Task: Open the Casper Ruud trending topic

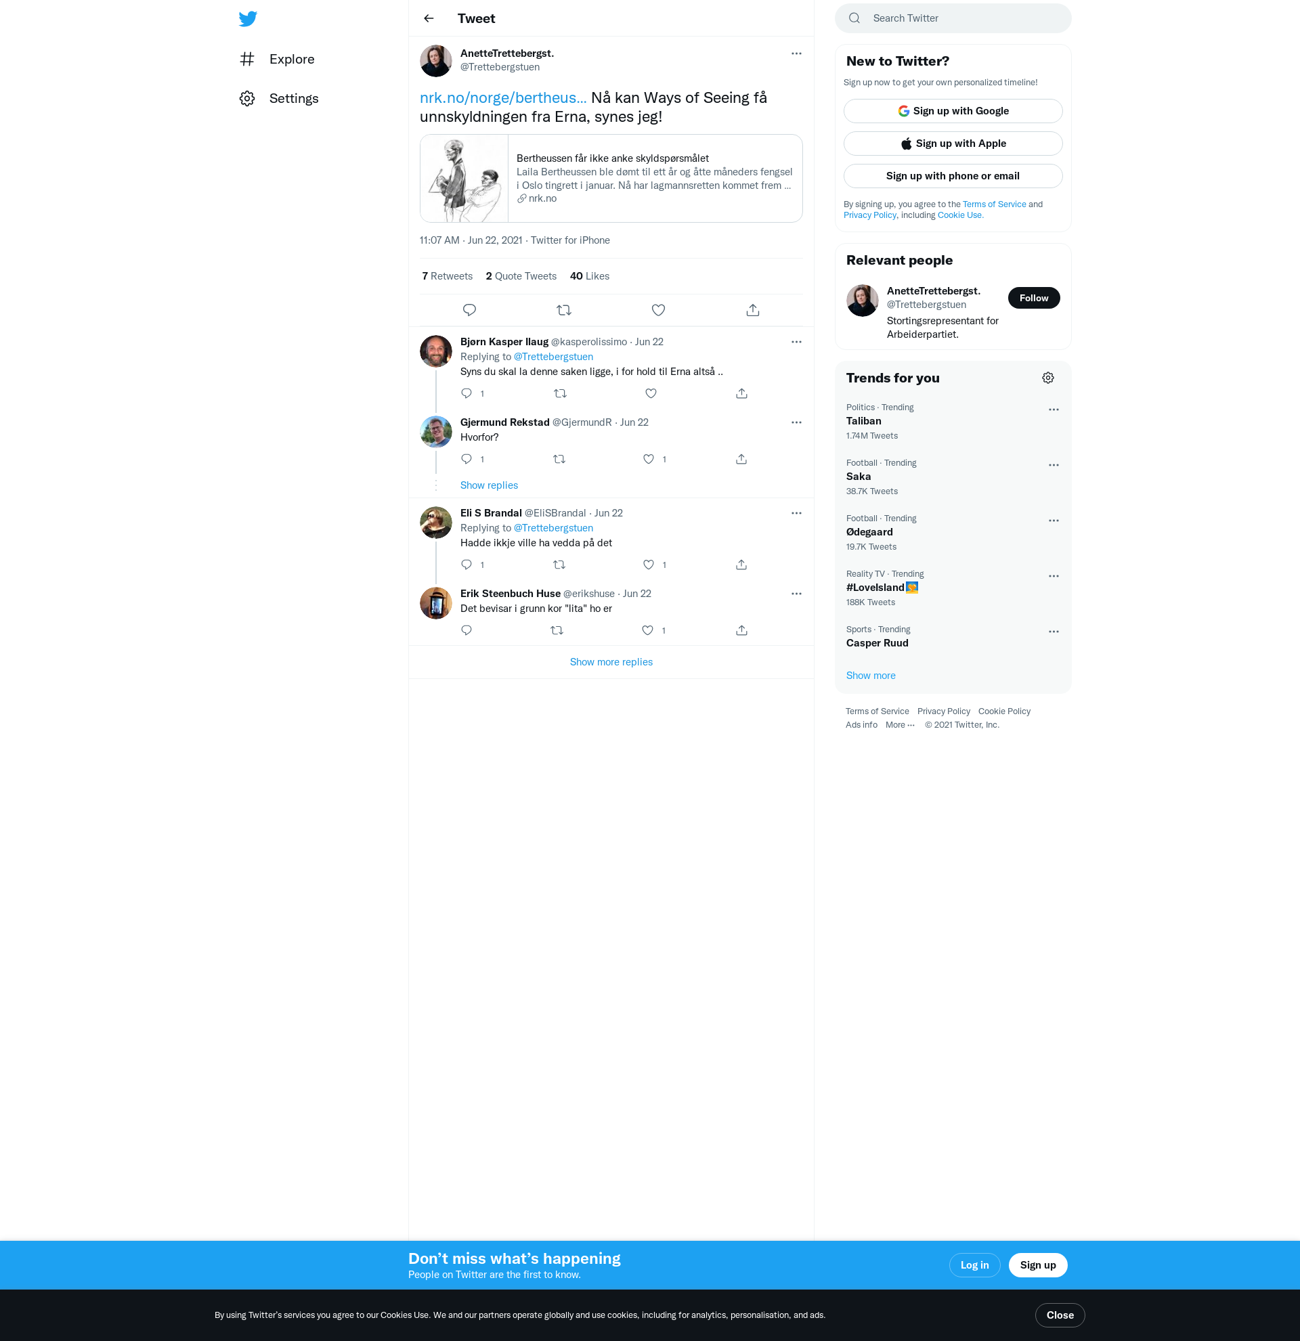Action: 953,636
